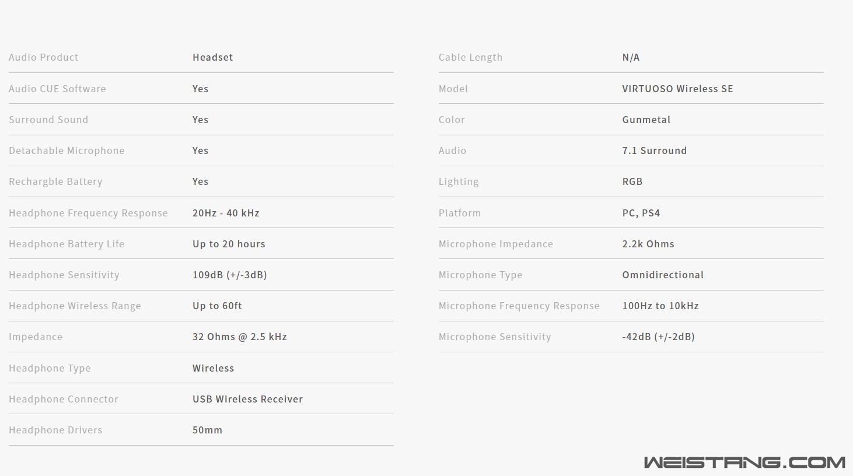Click the Cable Length label
853x476 pixels.
[x=470, y=57]
